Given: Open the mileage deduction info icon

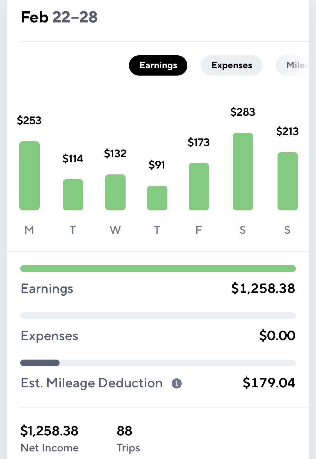Looking at the screenshot, I should [x=177, y=383].
